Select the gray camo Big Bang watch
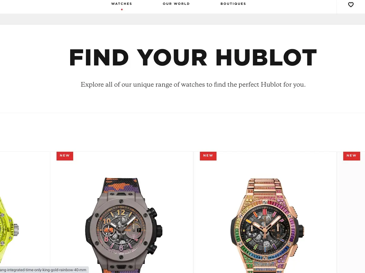This screenshot has width=365, height=273. click(124, 225)
